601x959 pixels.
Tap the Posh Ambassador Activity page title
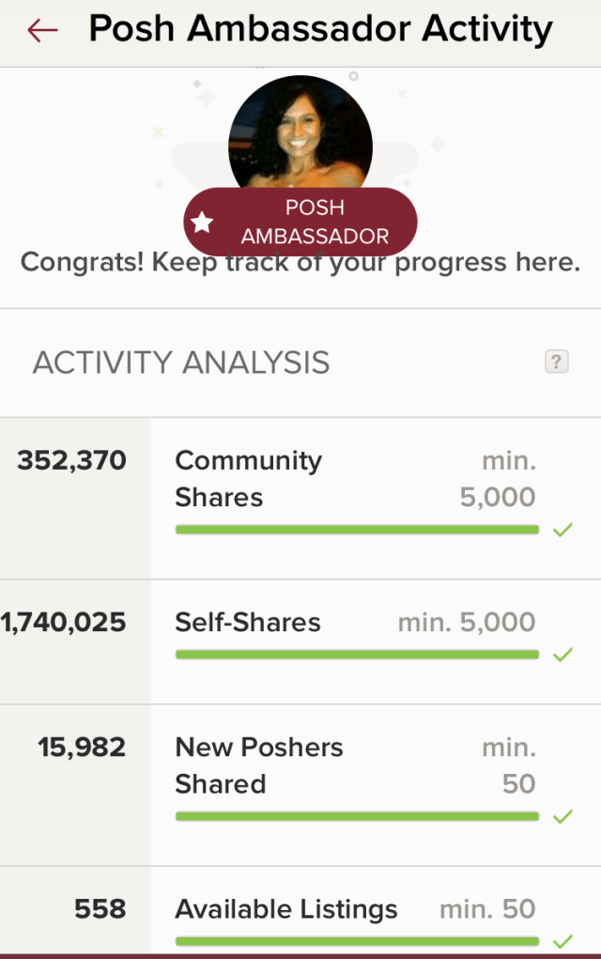tap(320, 30)
